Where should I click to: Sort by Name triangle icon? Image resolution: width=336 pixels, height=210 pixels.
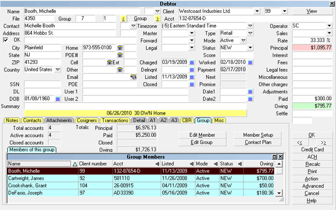(x=75, y=164)
